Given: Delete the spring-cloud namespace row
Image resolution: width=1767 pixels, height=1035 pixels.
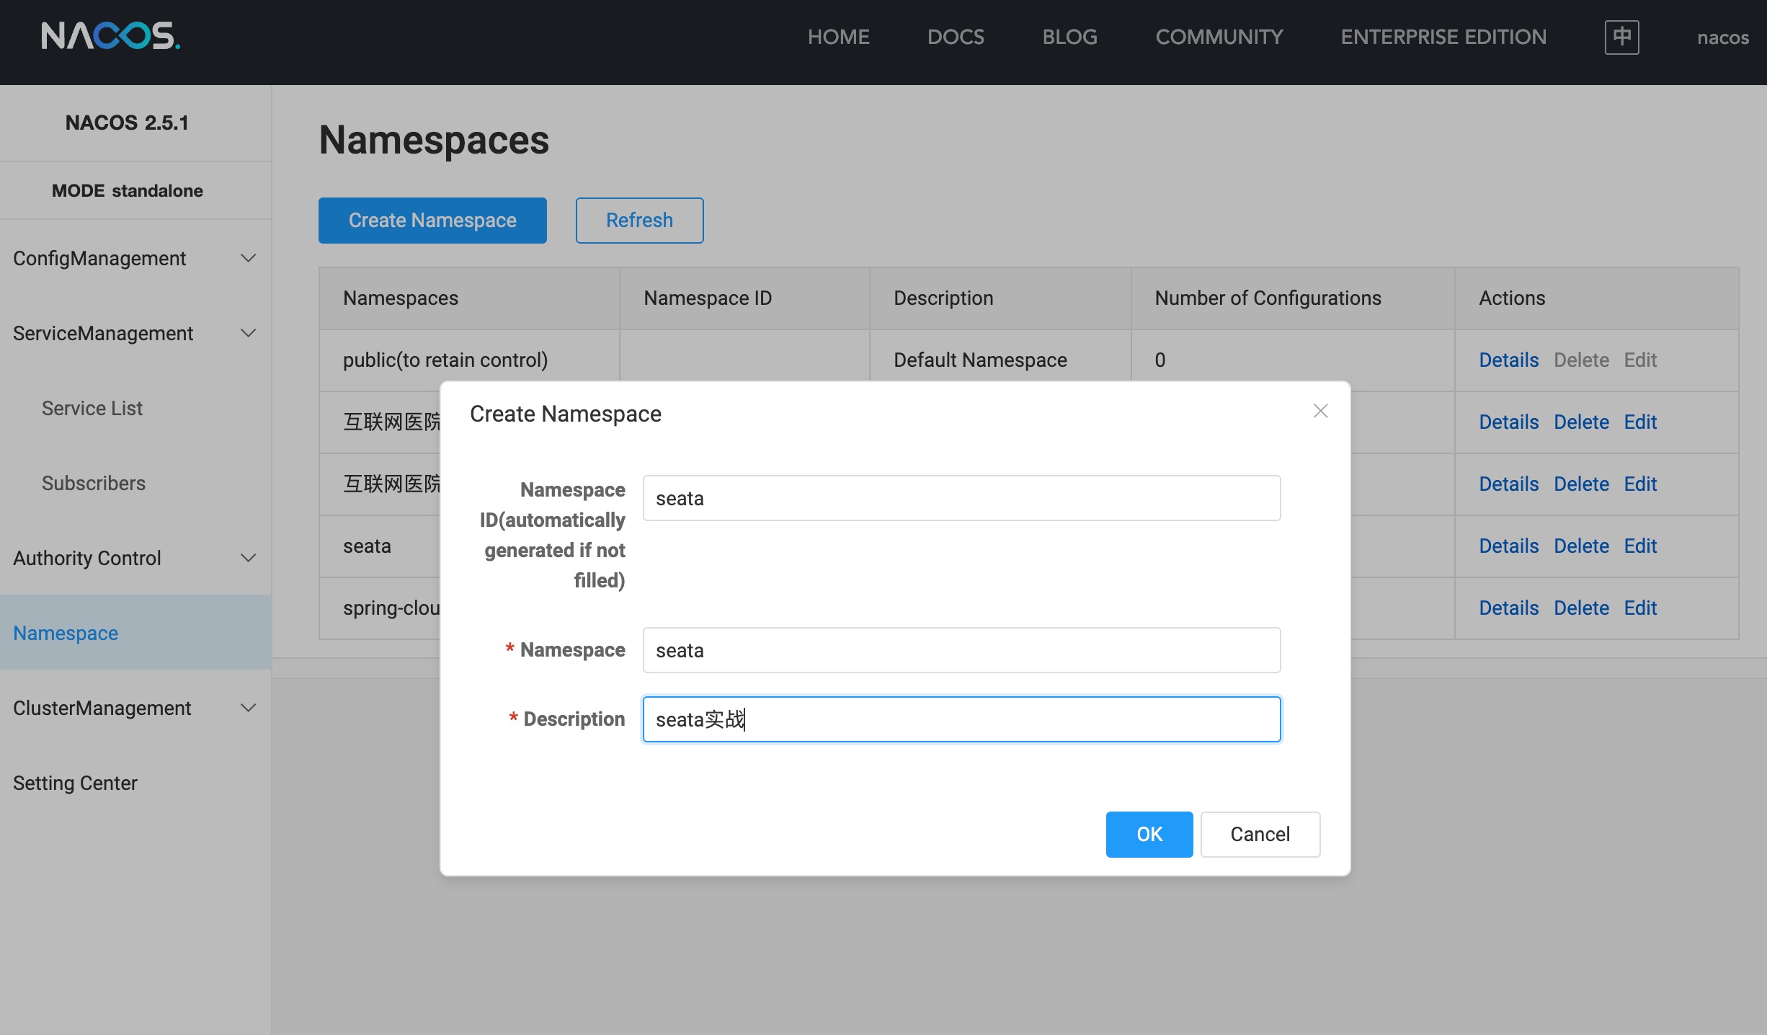Looking at the screenshot, I should tap(1581, 608).
